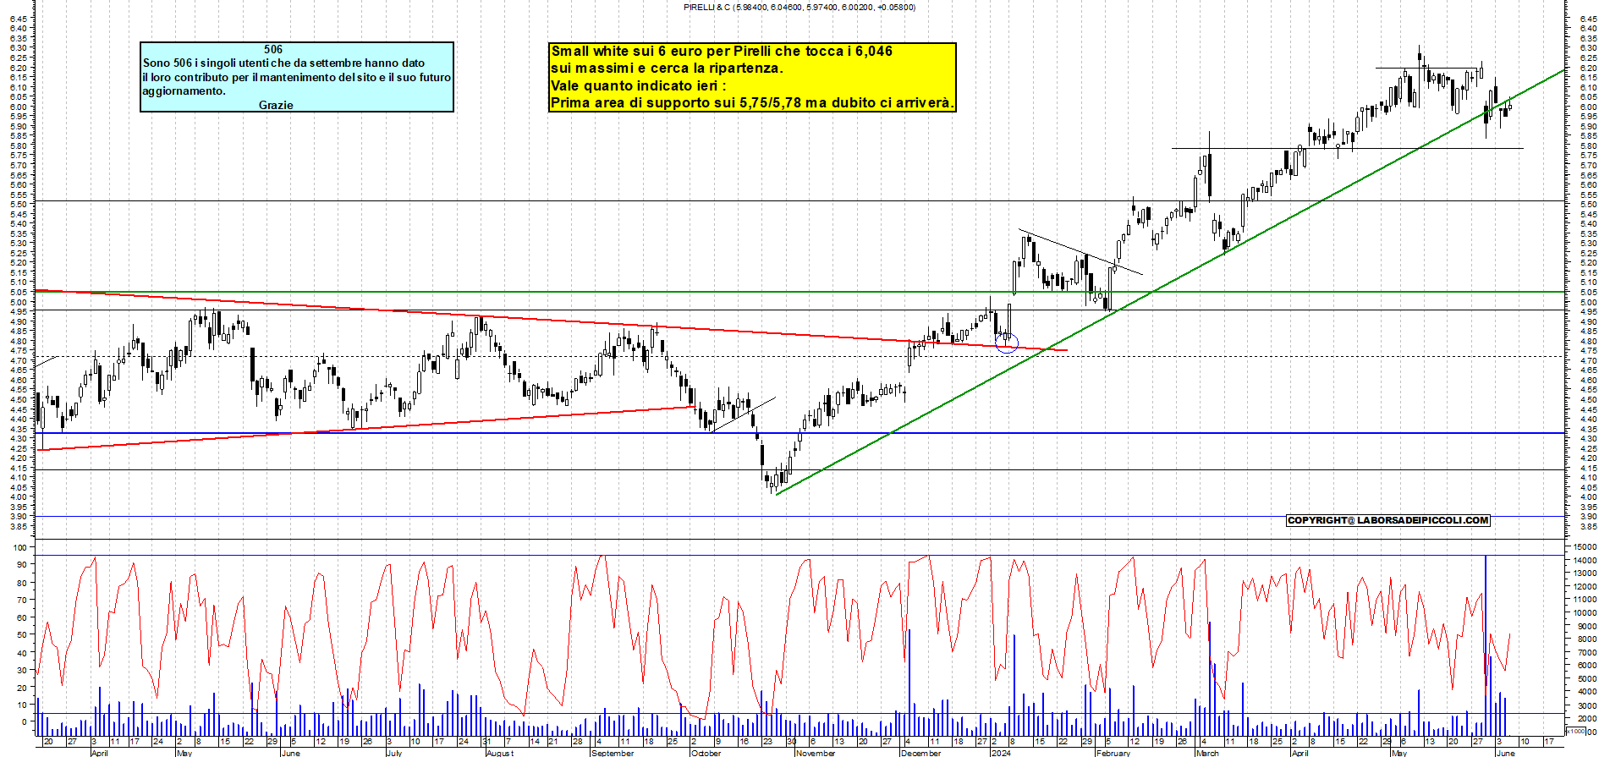The width and height of the screenshot is (1599, 757).
Task: Click the 'October' month label on time axis
Action: pyautogui.click(x=706, y=753)
